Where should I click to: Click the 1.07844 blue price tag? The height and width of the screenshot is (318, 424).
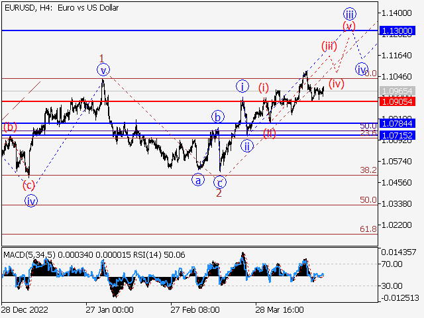coord(399,124)
